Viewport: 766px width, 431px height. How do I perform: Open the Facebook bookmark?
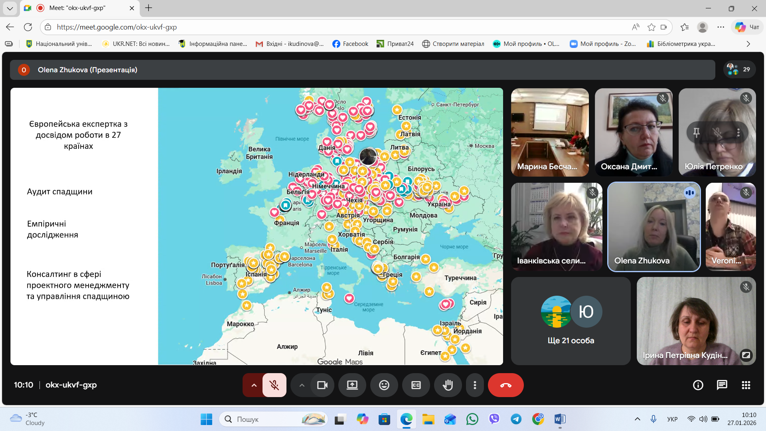click(350, 44)
